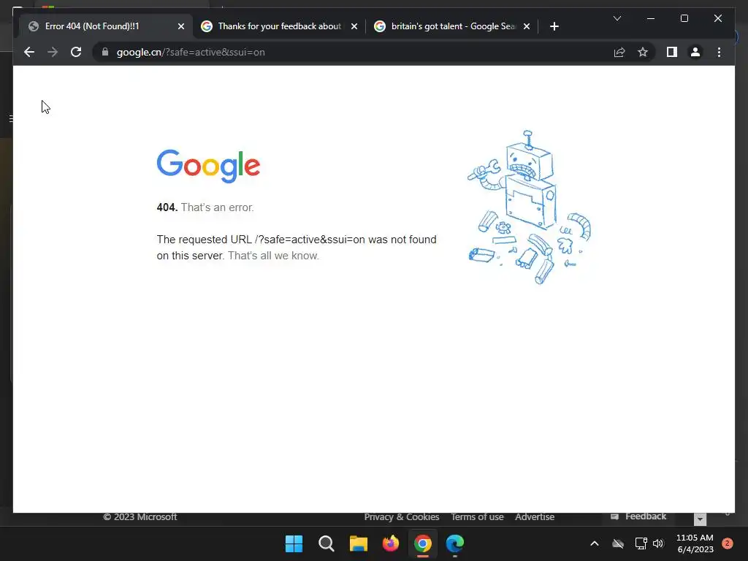Open a new tab with the plus button

click(554, 26)
